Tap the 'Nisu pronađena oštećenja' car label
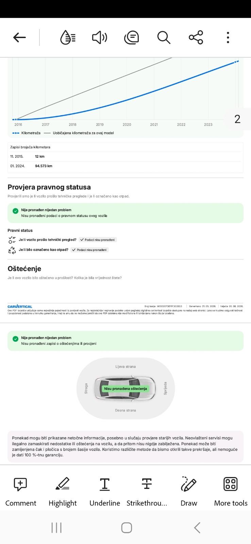 [x=125, y=389]
